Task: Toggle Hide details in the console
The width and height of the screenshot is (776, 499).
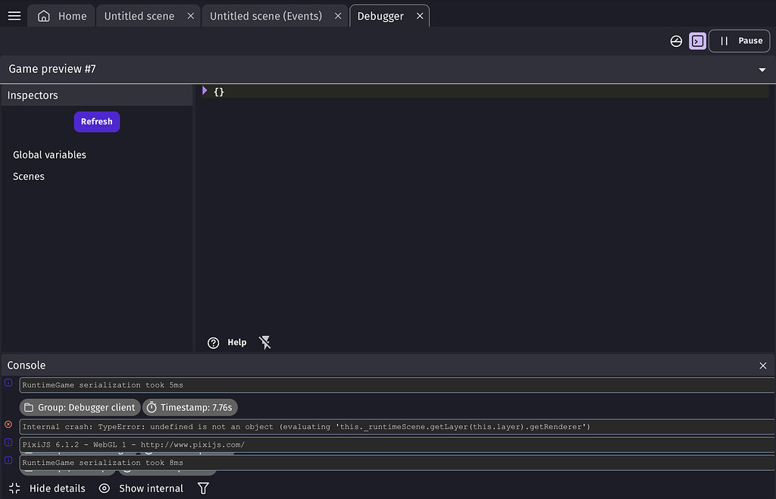Action: tap(48, 488)
